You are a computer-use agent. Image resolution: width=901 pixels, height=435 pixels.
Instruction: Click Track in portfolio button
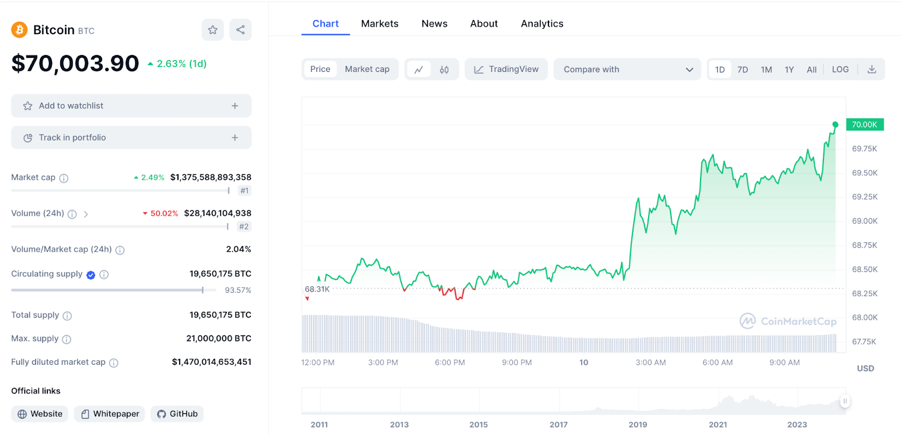tap(131, 138)
